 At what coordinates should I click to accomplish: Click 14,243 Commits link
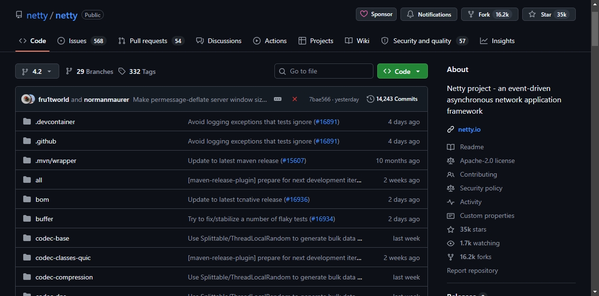pyautogui.click(x=392, y=99)
